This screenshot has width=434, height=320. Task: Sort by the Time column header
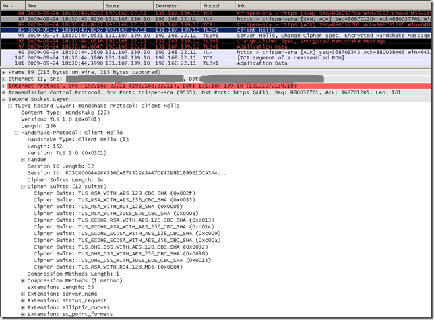tap(64, 5)
